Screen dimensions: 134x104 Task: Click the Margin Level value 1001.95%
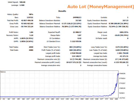tap(124, 32)
